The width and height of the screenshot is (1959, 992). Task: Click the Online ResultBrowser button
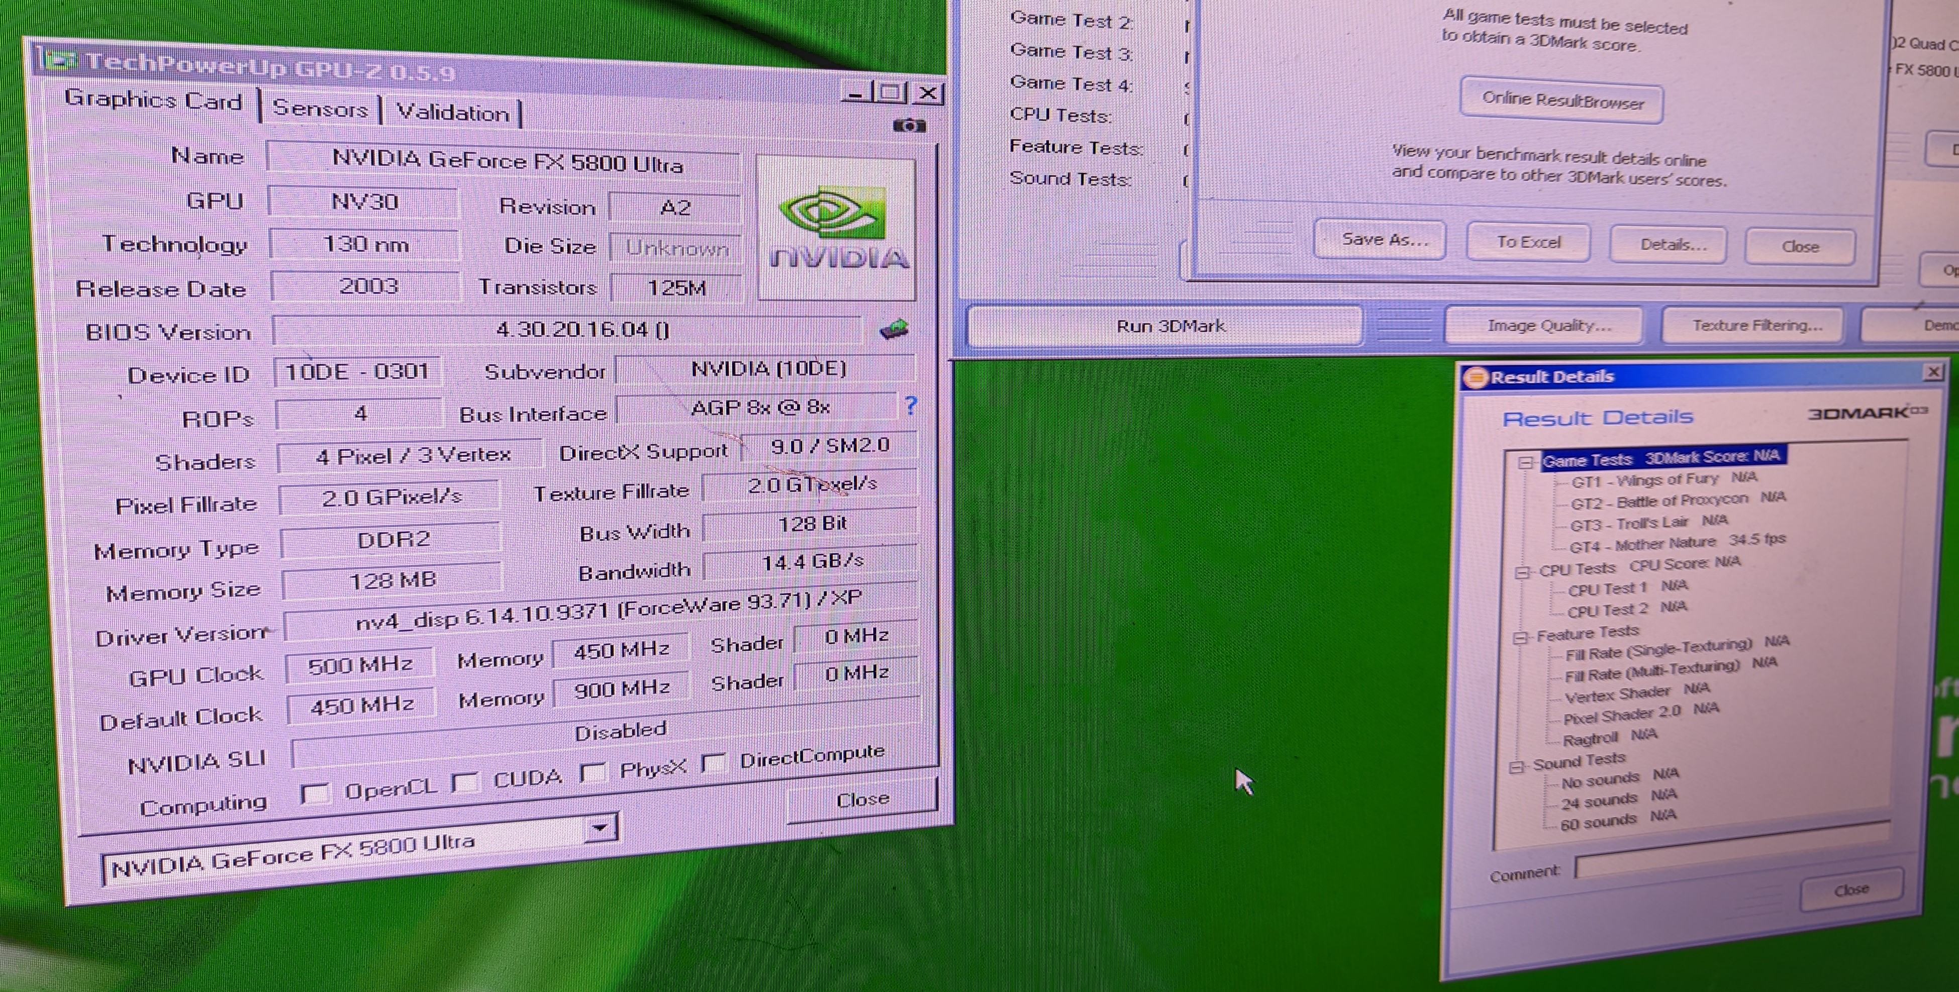[1561, 101]
